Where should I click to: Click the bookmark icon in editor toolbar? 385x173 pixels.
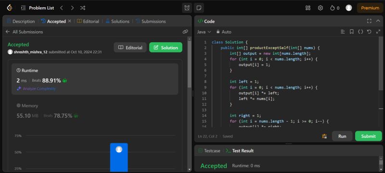[x=352, y=32]
